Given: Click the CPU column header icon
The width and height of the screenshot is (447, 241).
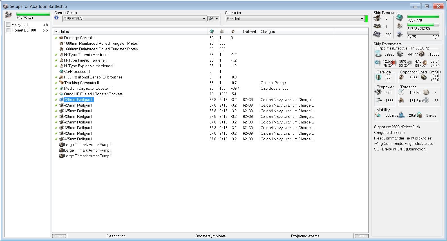Looking at the screenshot, I should [x=212, y=31].
